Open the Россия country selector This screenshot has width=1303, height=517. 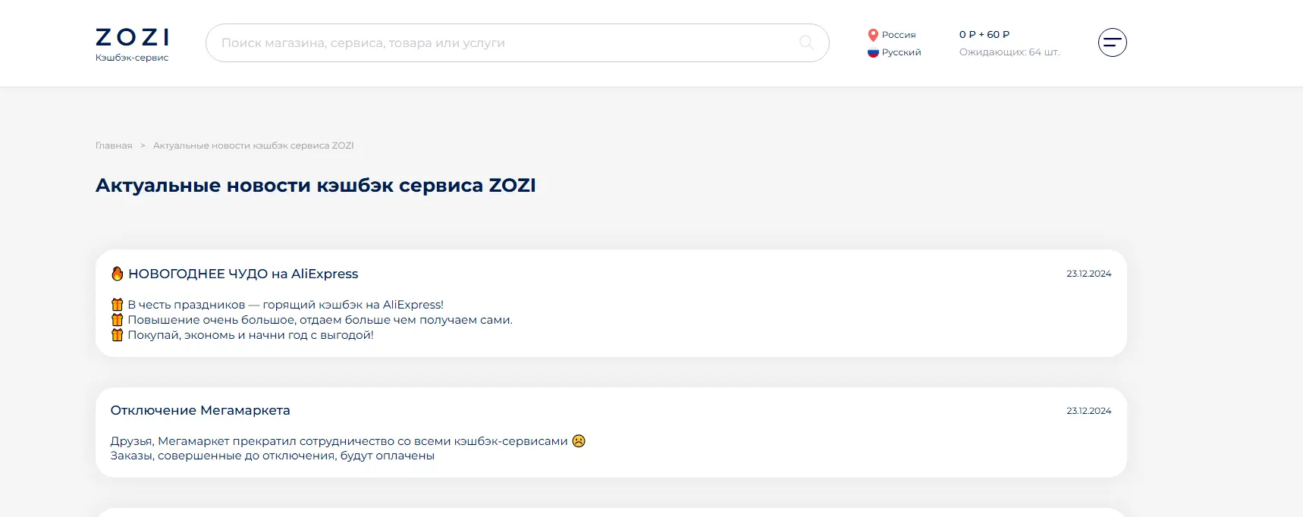pos(892,35)
